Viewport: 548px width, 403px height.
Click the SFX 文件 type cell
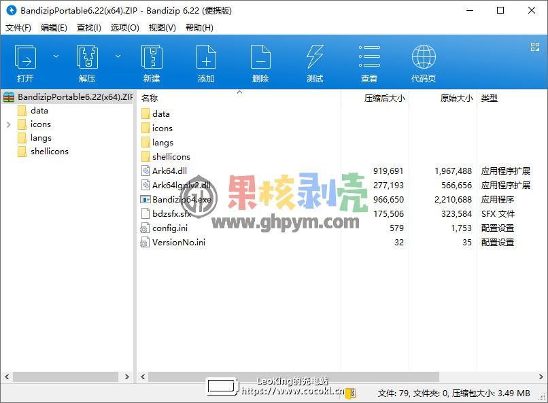coord(498,213)
